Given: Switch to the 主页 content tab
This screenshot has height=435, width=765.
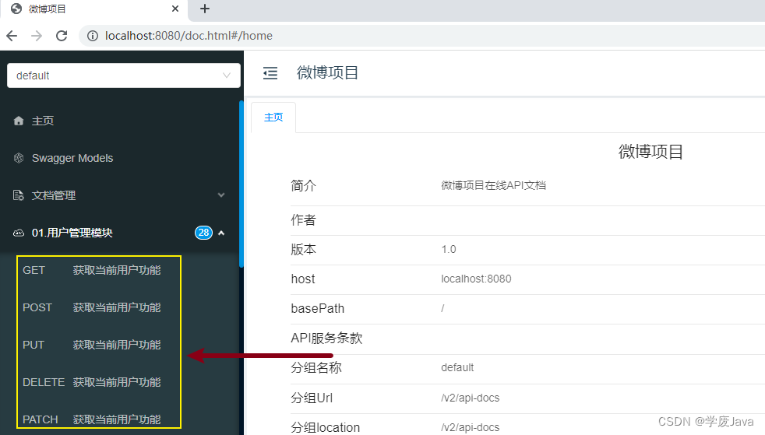Looking at the screenshot, I should pyautogui.click(x=273, y=118).
